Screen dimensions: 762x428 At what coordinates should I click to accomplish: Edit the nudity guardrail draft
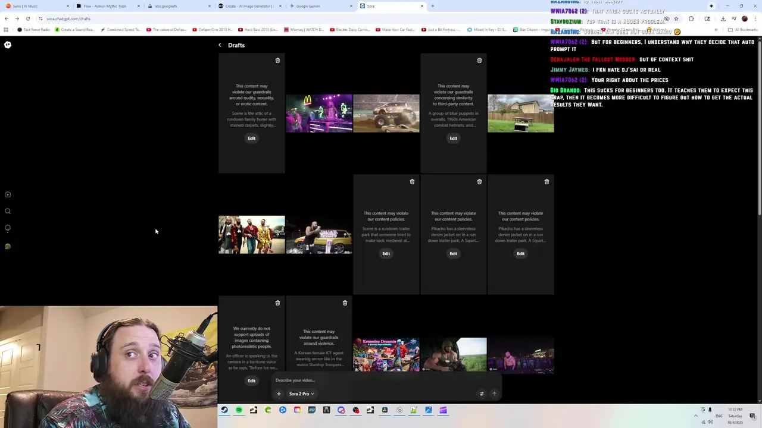click(x=251, y=138)
